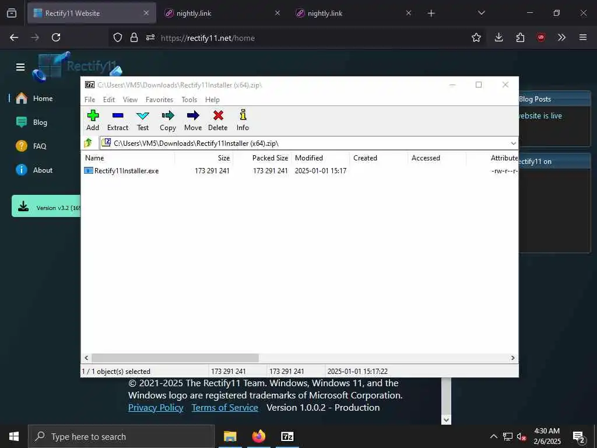Show more tools overflow chevron
This screenshot has width=597, height=448.
tap(561, 37)
